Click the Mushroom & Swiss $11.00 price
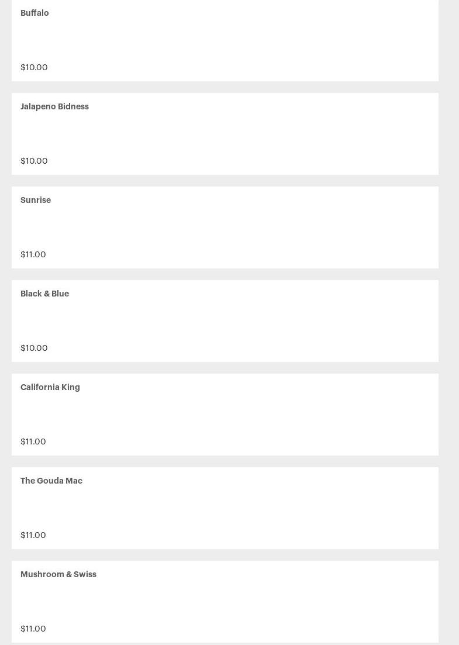The image size is (459, 645). 33,629
